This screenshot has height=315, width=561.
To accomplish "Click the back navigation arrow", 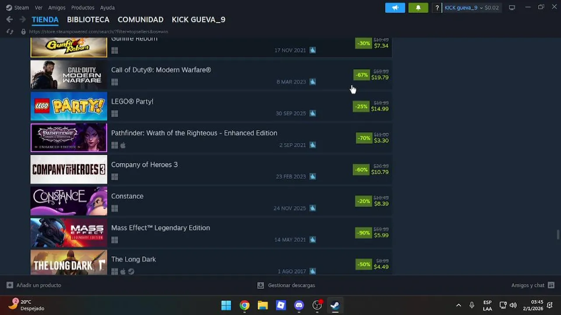I will point(10,20).
